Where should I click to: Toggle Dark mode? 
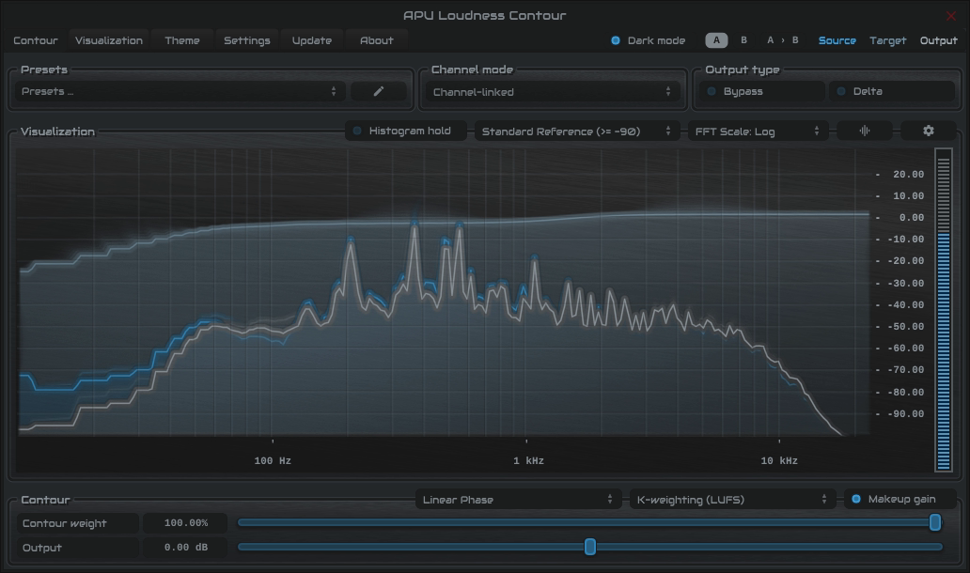[x=649, y=40]
